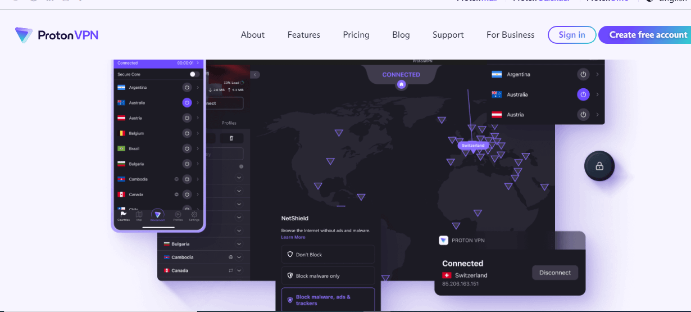Viewport: 691px width, 312px height.
Task: Open the Blog link in navigation
Action: tap(401, 35)
